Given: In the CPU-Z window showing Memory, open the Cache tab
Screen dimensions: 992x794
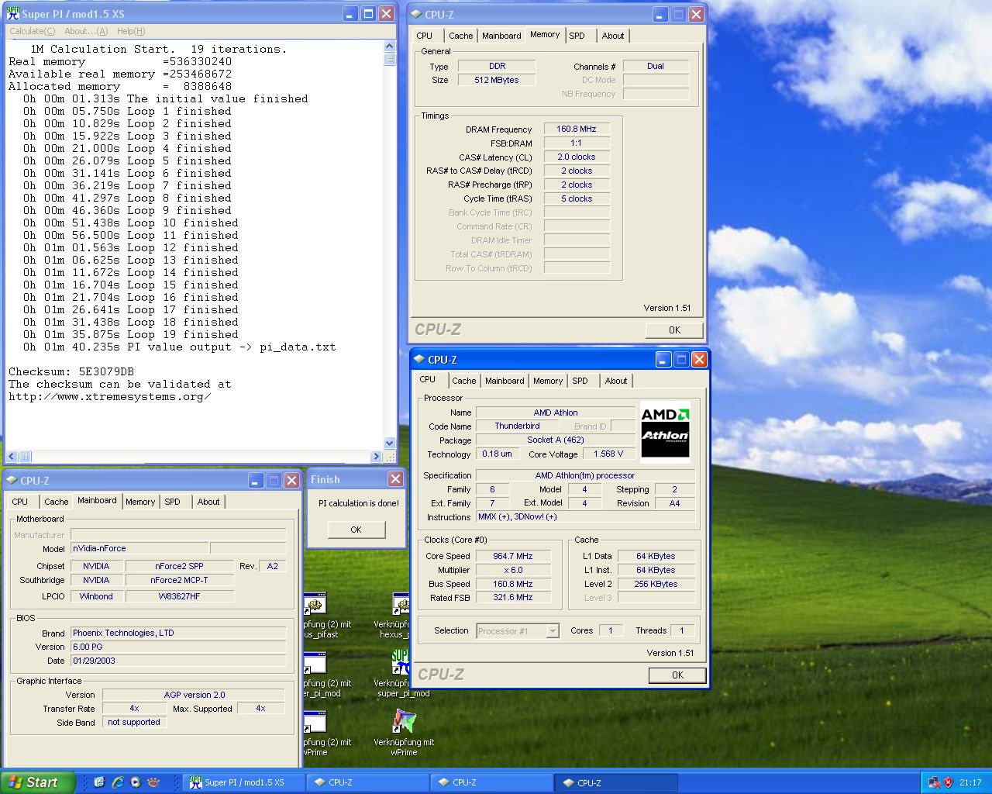Looking at the screenshot, I should pos(460,36).
